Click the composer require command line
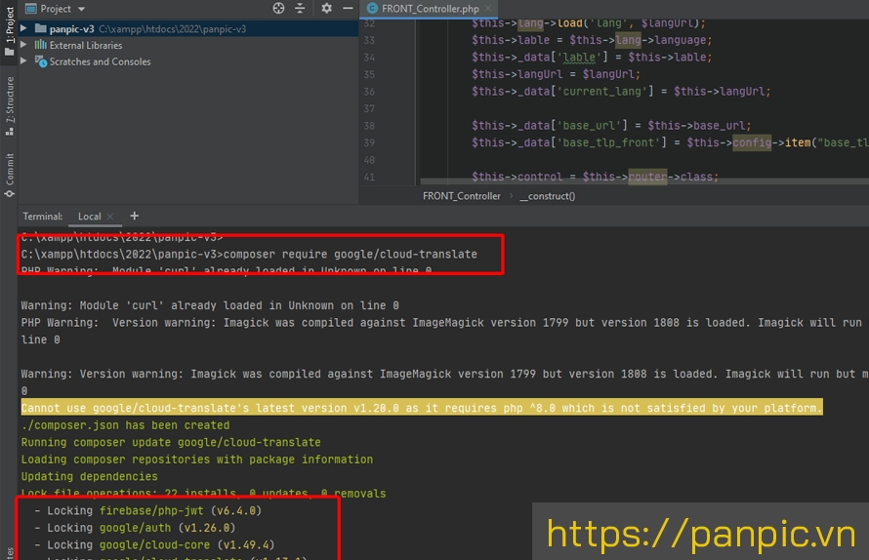869x560 pixels. click(x=249, y=255)
